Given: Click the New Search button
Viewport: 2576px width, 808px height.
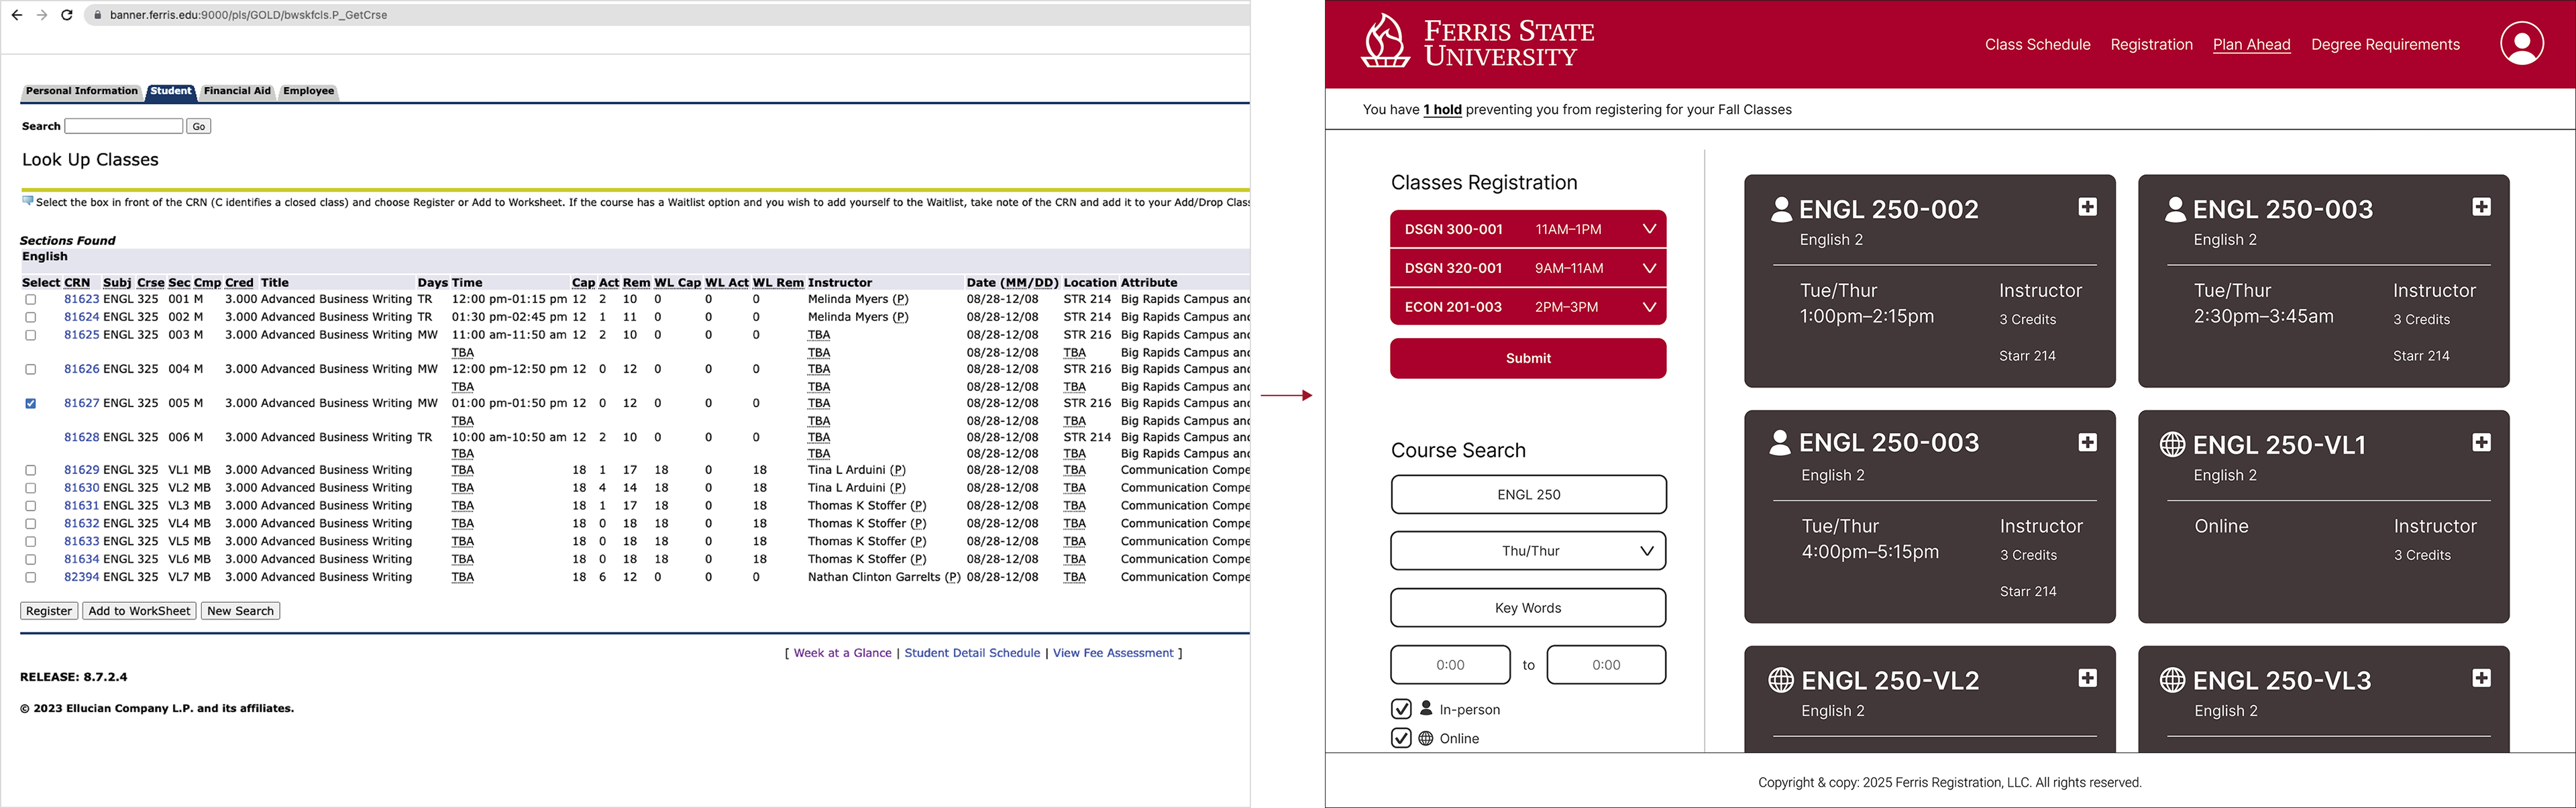Looking at the screenshot, I should point(240,611).
